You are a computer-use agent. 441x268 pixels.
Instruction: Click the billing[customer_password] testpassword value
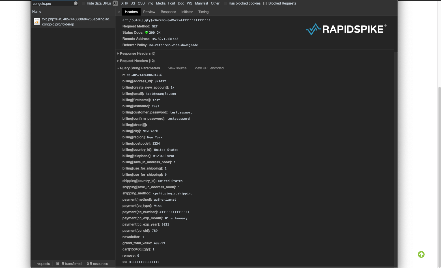pos(181,112)
